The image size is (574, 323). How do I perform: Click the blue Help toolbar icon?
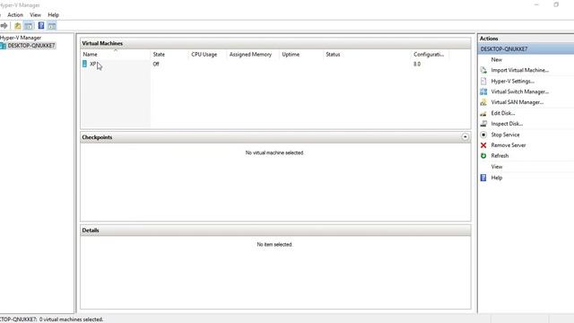(x=41, y=26)
